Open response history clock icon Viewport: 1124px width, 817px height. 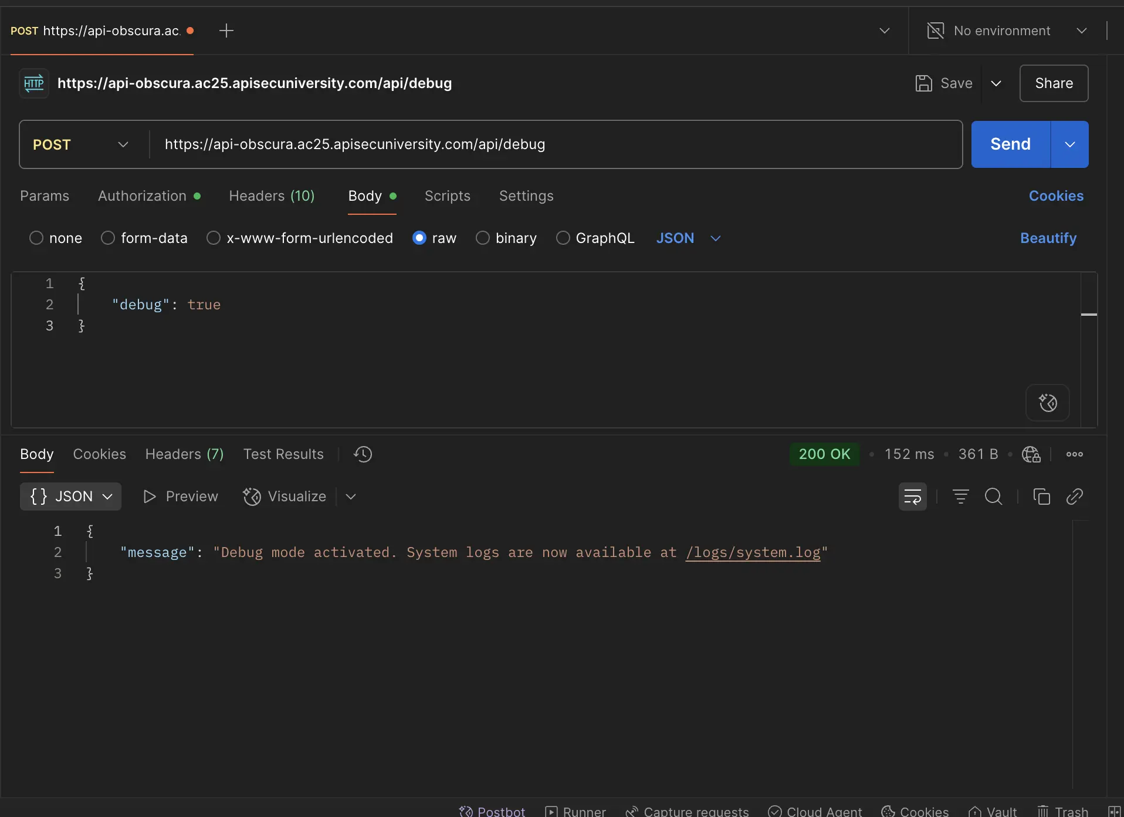point(363,454)
